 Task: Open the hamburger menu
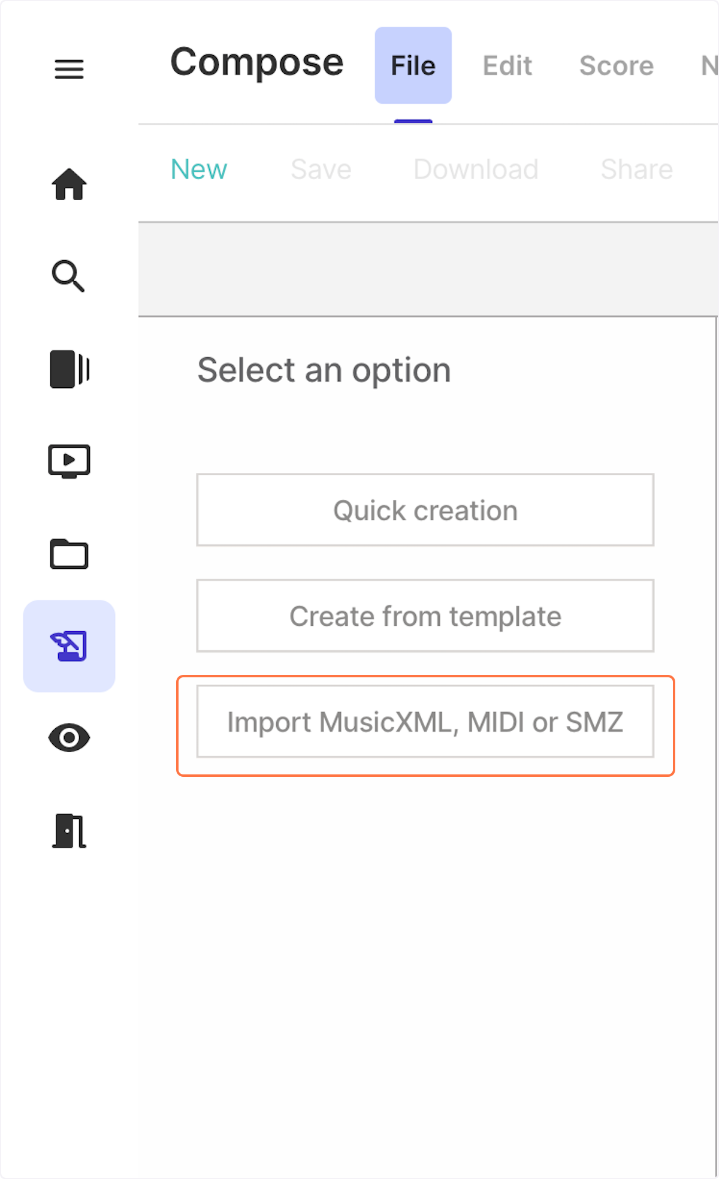pyautogui.click(x=69, y=69)
